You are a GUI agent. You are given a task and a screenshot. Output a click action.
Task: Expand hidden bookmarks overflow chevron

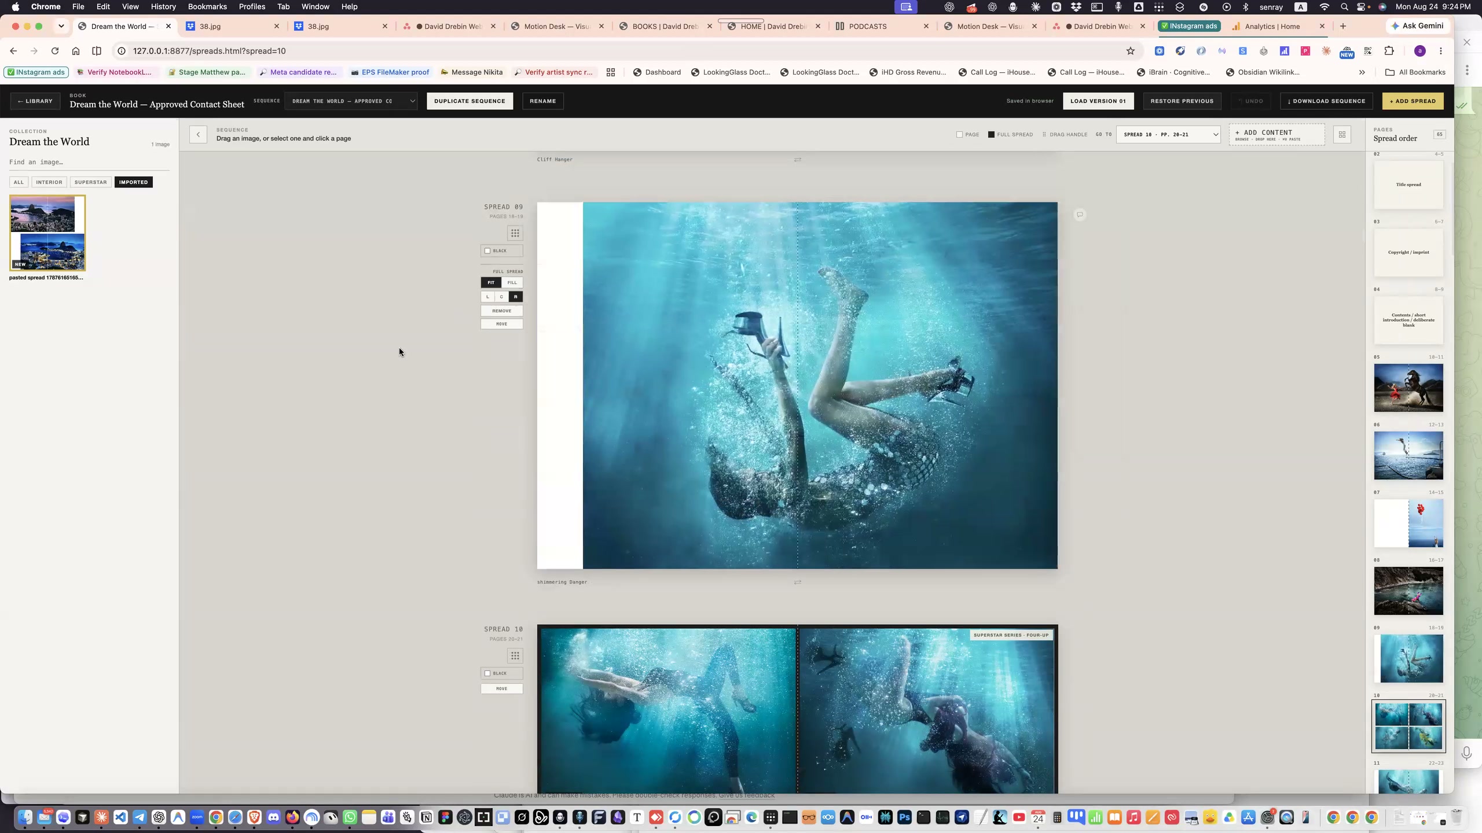[1362, 72]
